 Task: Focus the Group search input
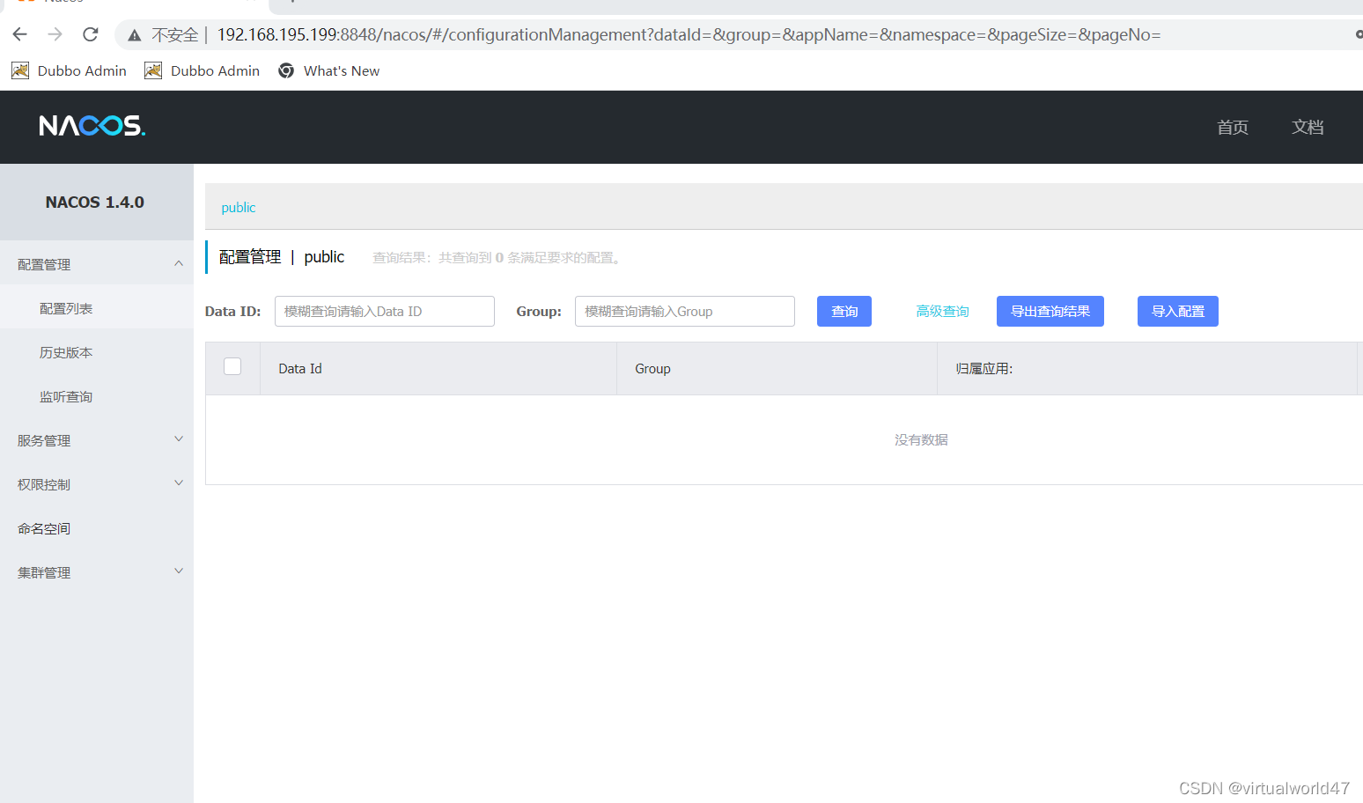click(685, 311)
